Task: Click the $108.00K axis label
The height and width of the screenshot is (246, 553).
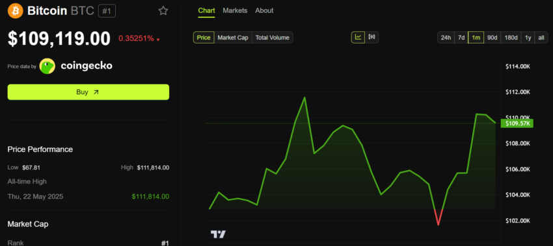Action: pyautogui.click(x=517, y=143)
